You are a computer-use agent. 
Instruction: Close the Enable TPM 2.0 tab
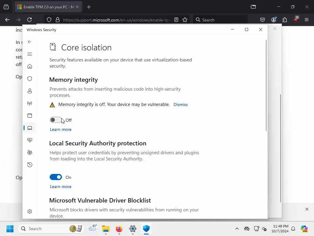pyautogui.click(x=77, y=7)
